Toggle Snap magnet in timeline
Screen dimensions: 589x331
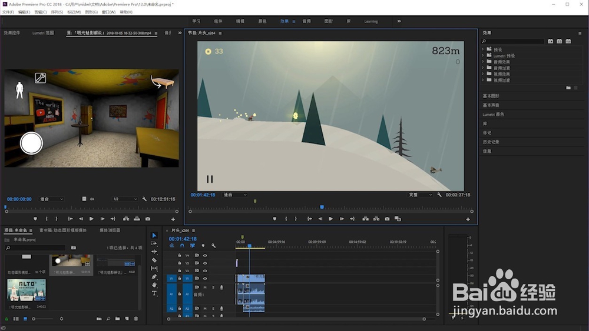182,246
